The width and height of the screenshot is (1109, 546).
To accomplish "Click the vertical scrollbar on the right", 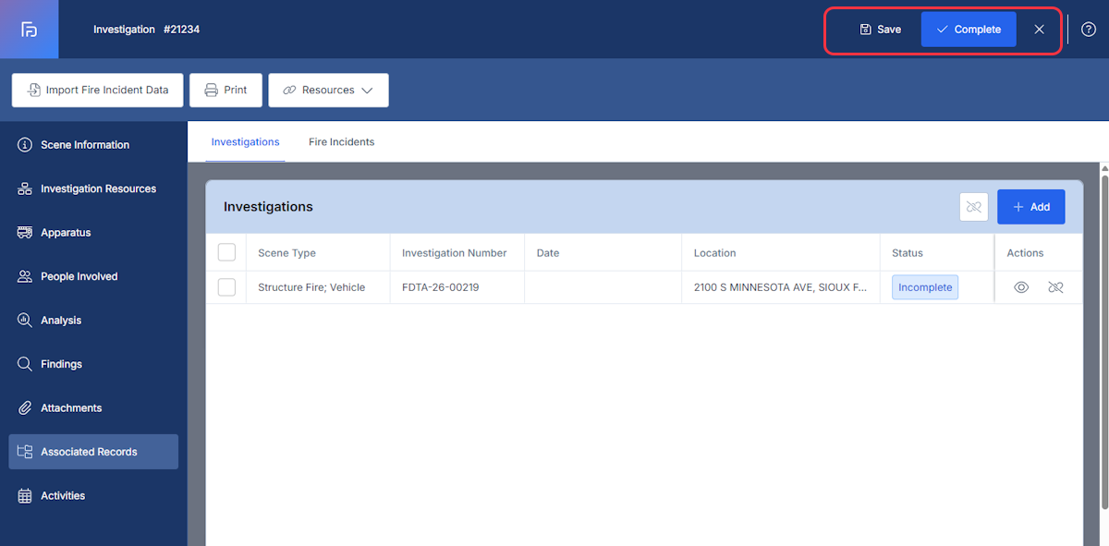I will [x=1104, y=336].
